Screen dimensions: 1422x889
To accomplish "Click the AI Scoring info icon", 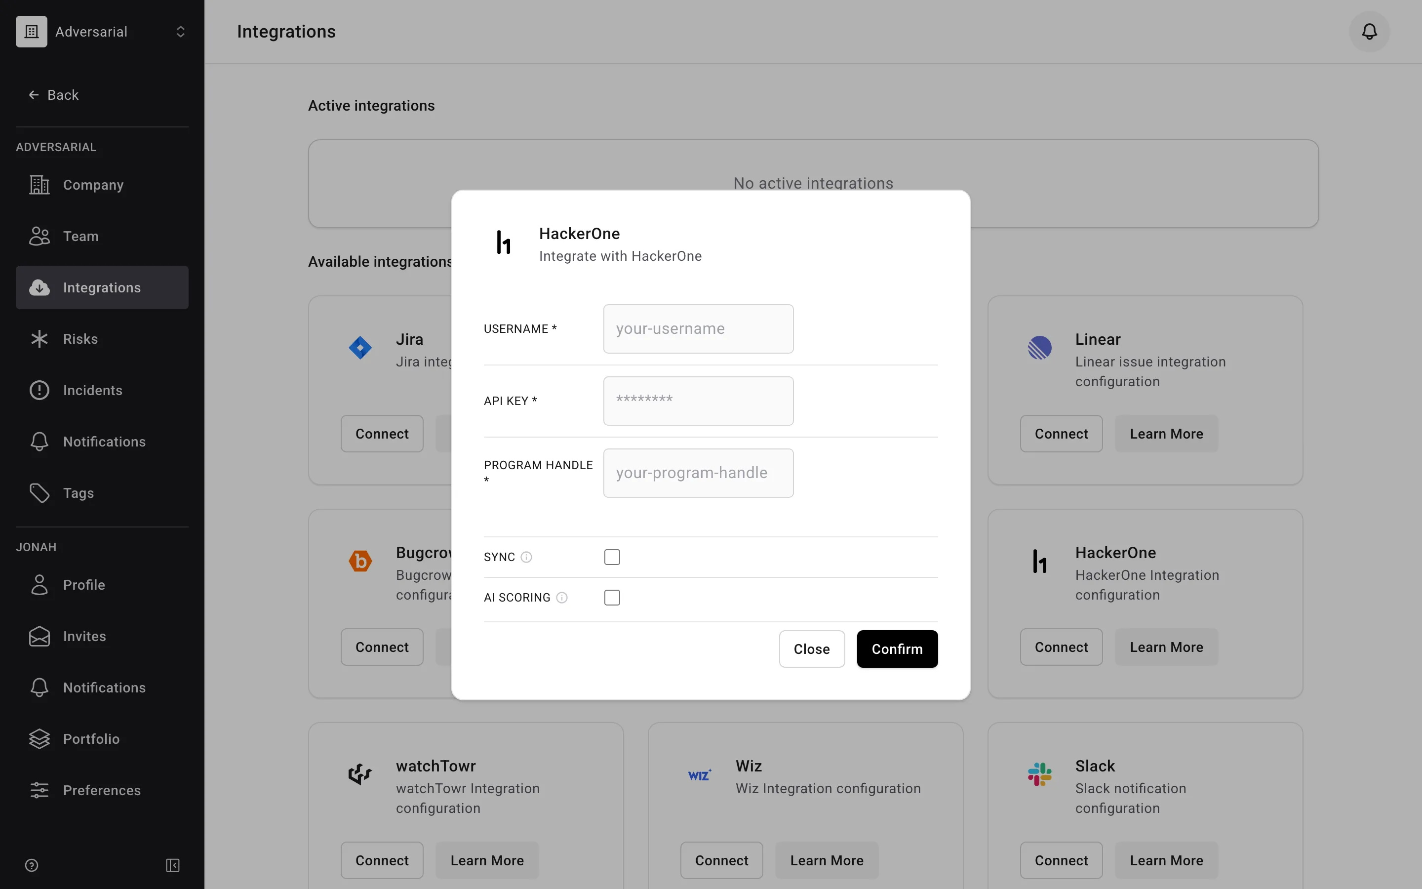I will click(x=562, y=598).
